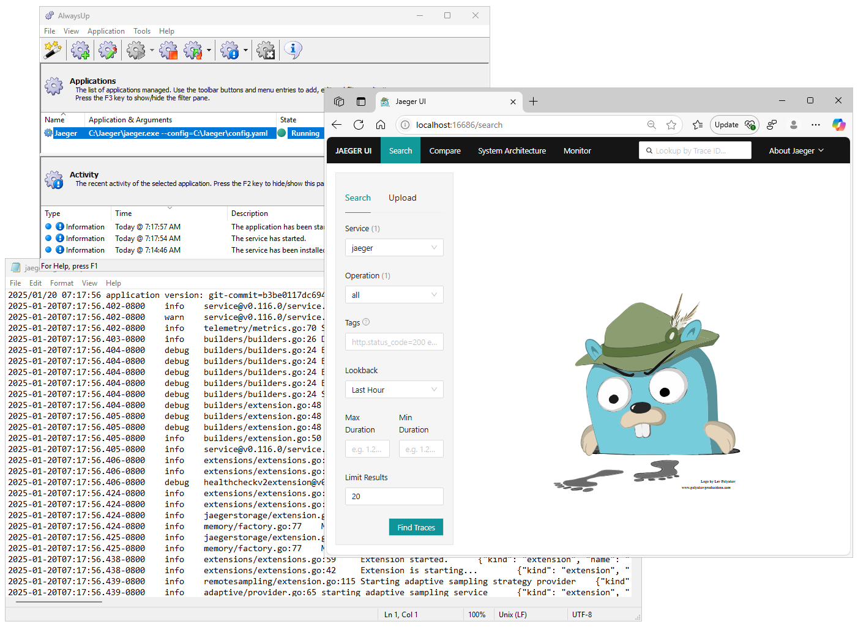Screen dimensions: 858x627
Task: Click the stop application gear icon with red square
Action: coord(168,50)
